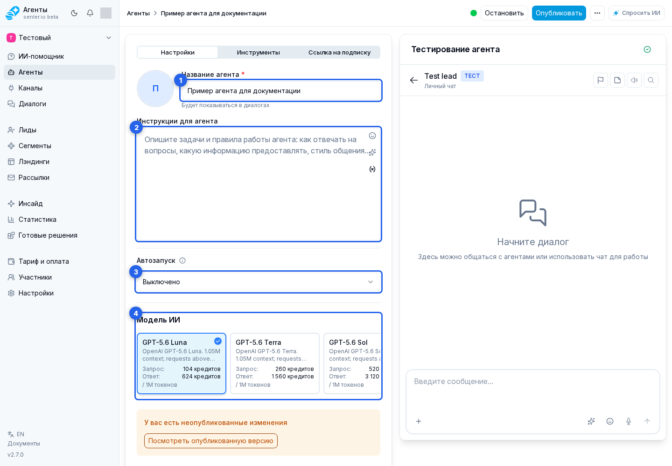This screenshot has height=466, width=672.
Task: Expand the Тестовый workspace selector
Action: (x=59, y=38)
